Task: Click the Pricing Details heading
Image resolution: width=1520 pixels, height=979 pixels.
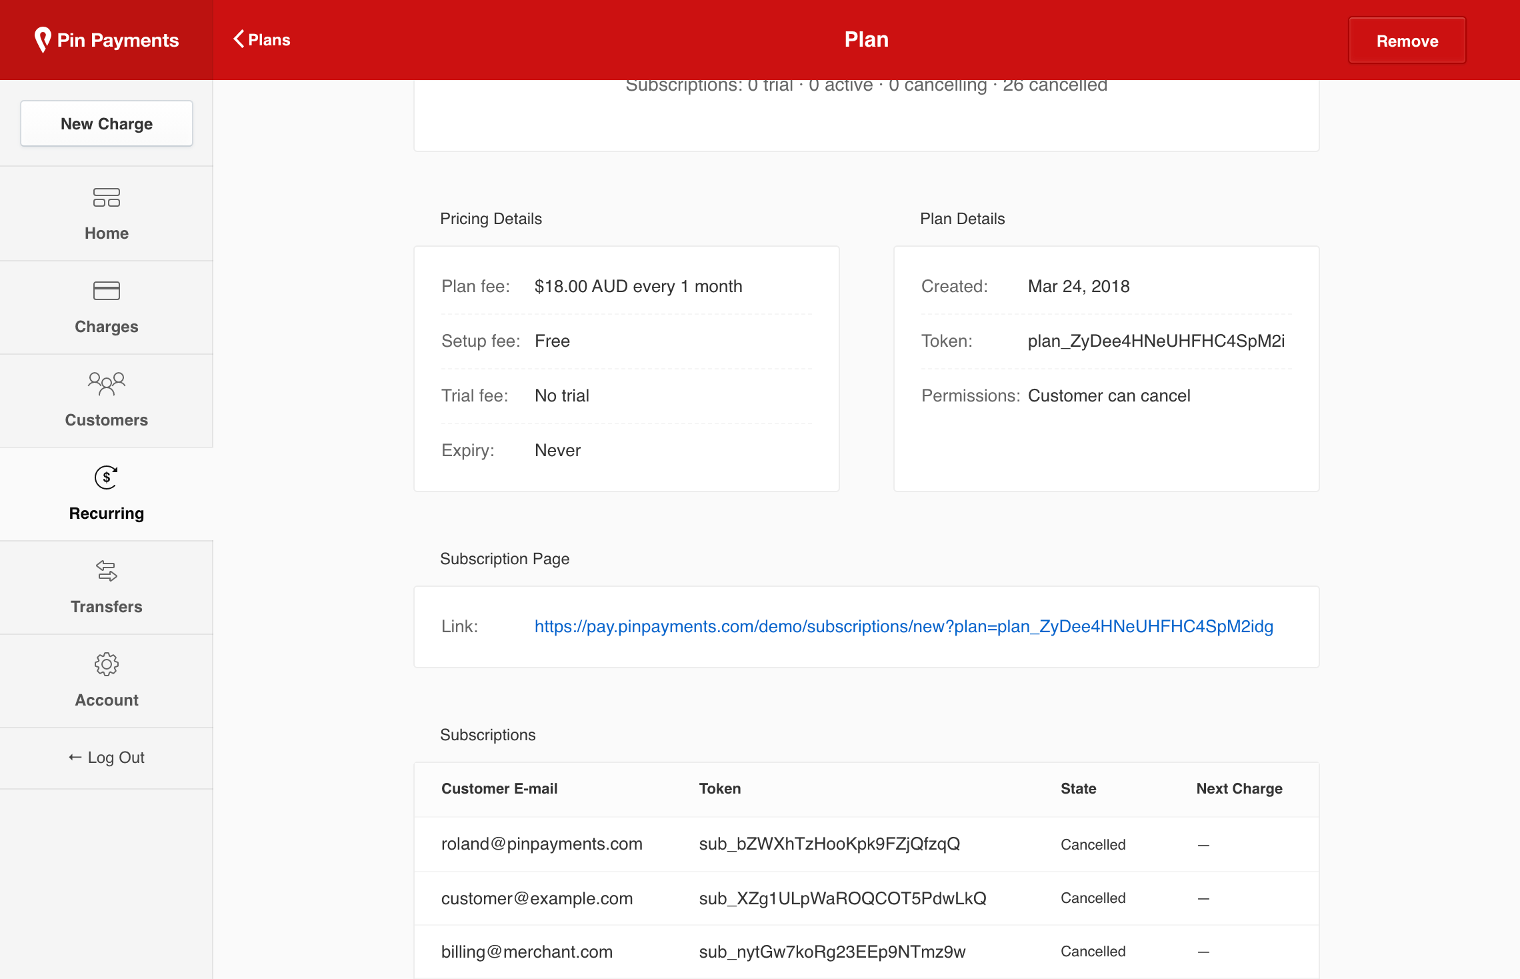Action: click(x=491, y=219)
